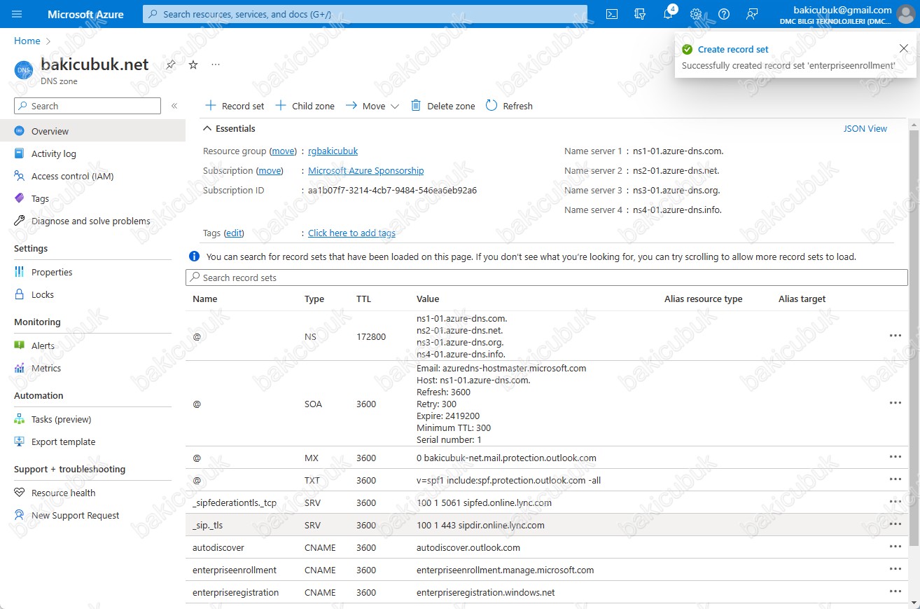
Task: Close the Create record set notification
Action: pyautogui.click(x=904, y=48)
